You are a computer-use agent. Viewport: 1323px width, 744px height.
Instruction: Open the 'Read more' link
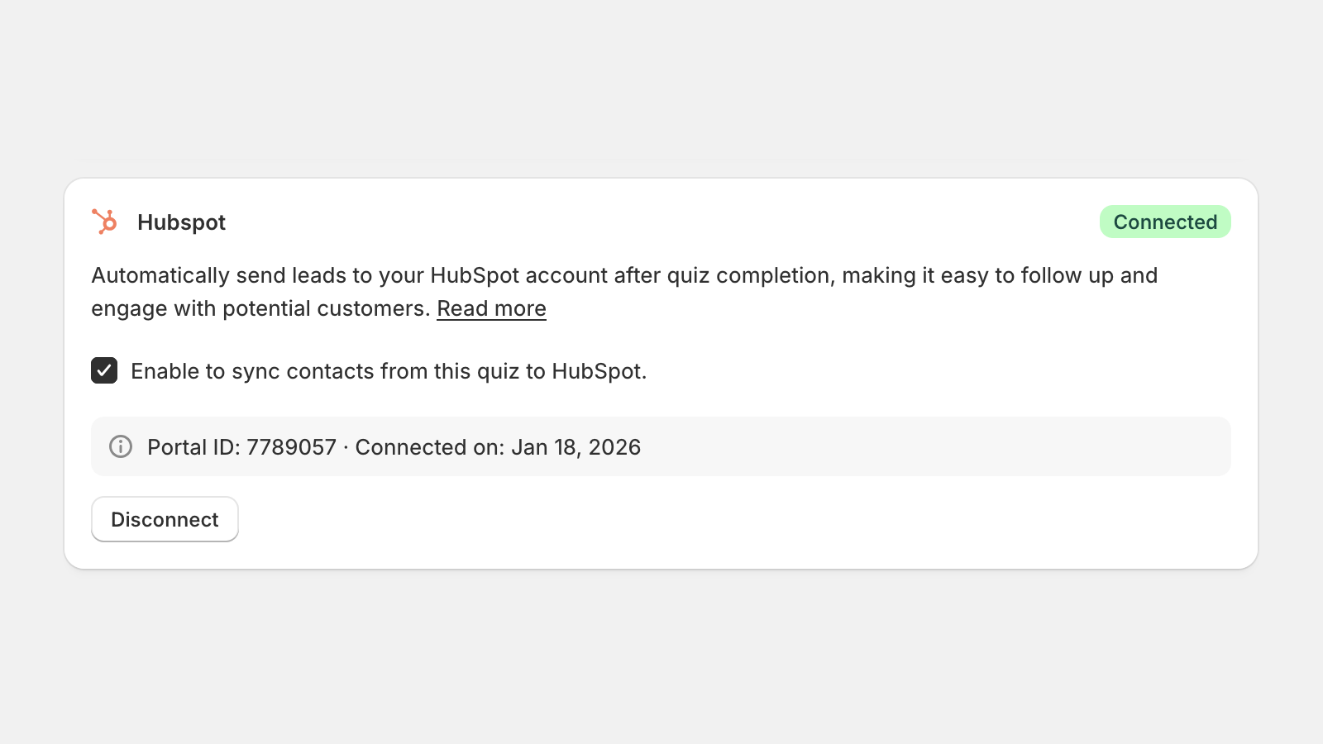pyautogui.click(x=491, y=308)
